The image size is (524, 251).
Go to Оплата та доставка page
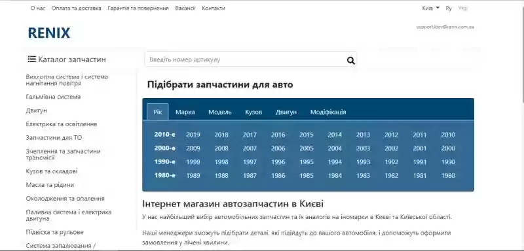pyautogui.click(x=76, y=8)
